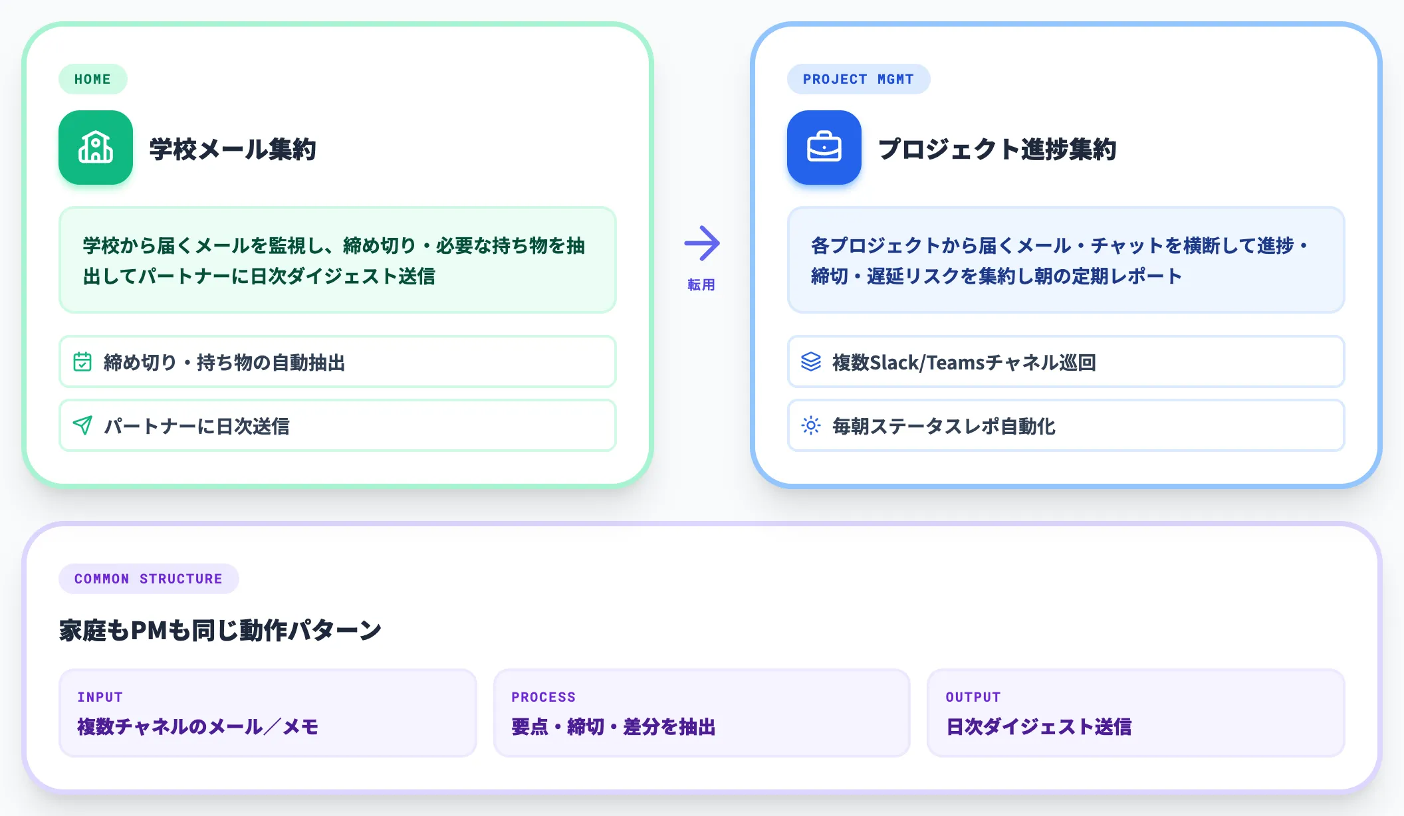Click the INPUT label text
Image resolution: width=1404 pixels, height=816 pixels.
coord(100,697)
